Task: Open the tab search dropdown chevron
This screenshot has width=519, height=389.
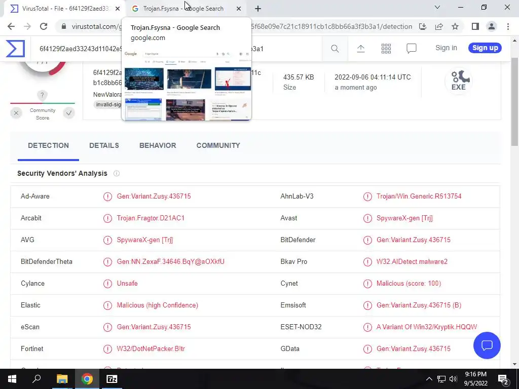Action: 437,7
